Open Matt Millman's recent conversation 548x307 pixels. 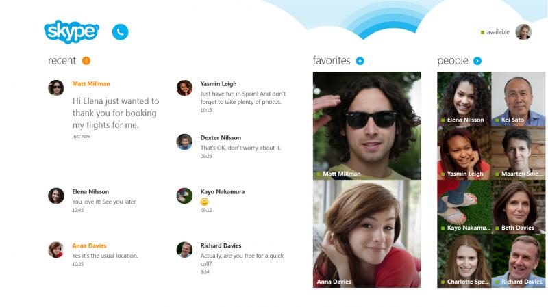(105, 110)
